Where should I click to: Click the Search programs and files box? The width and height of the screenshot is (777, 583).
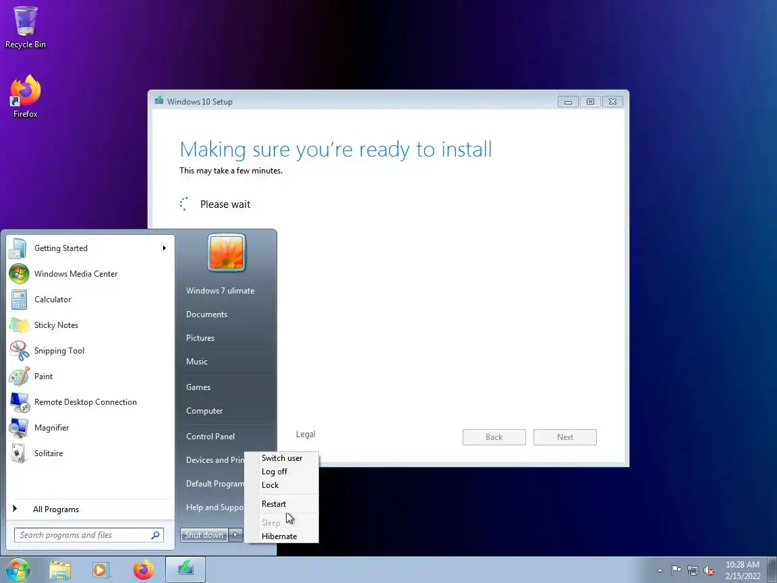tap(89, 535)
